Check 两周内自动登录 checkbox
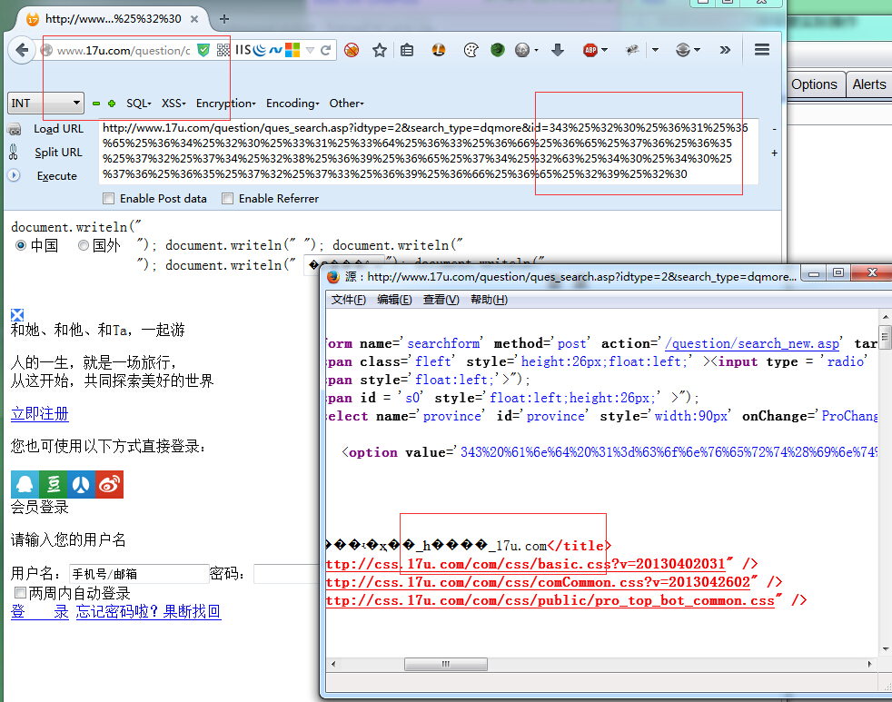 20,593
